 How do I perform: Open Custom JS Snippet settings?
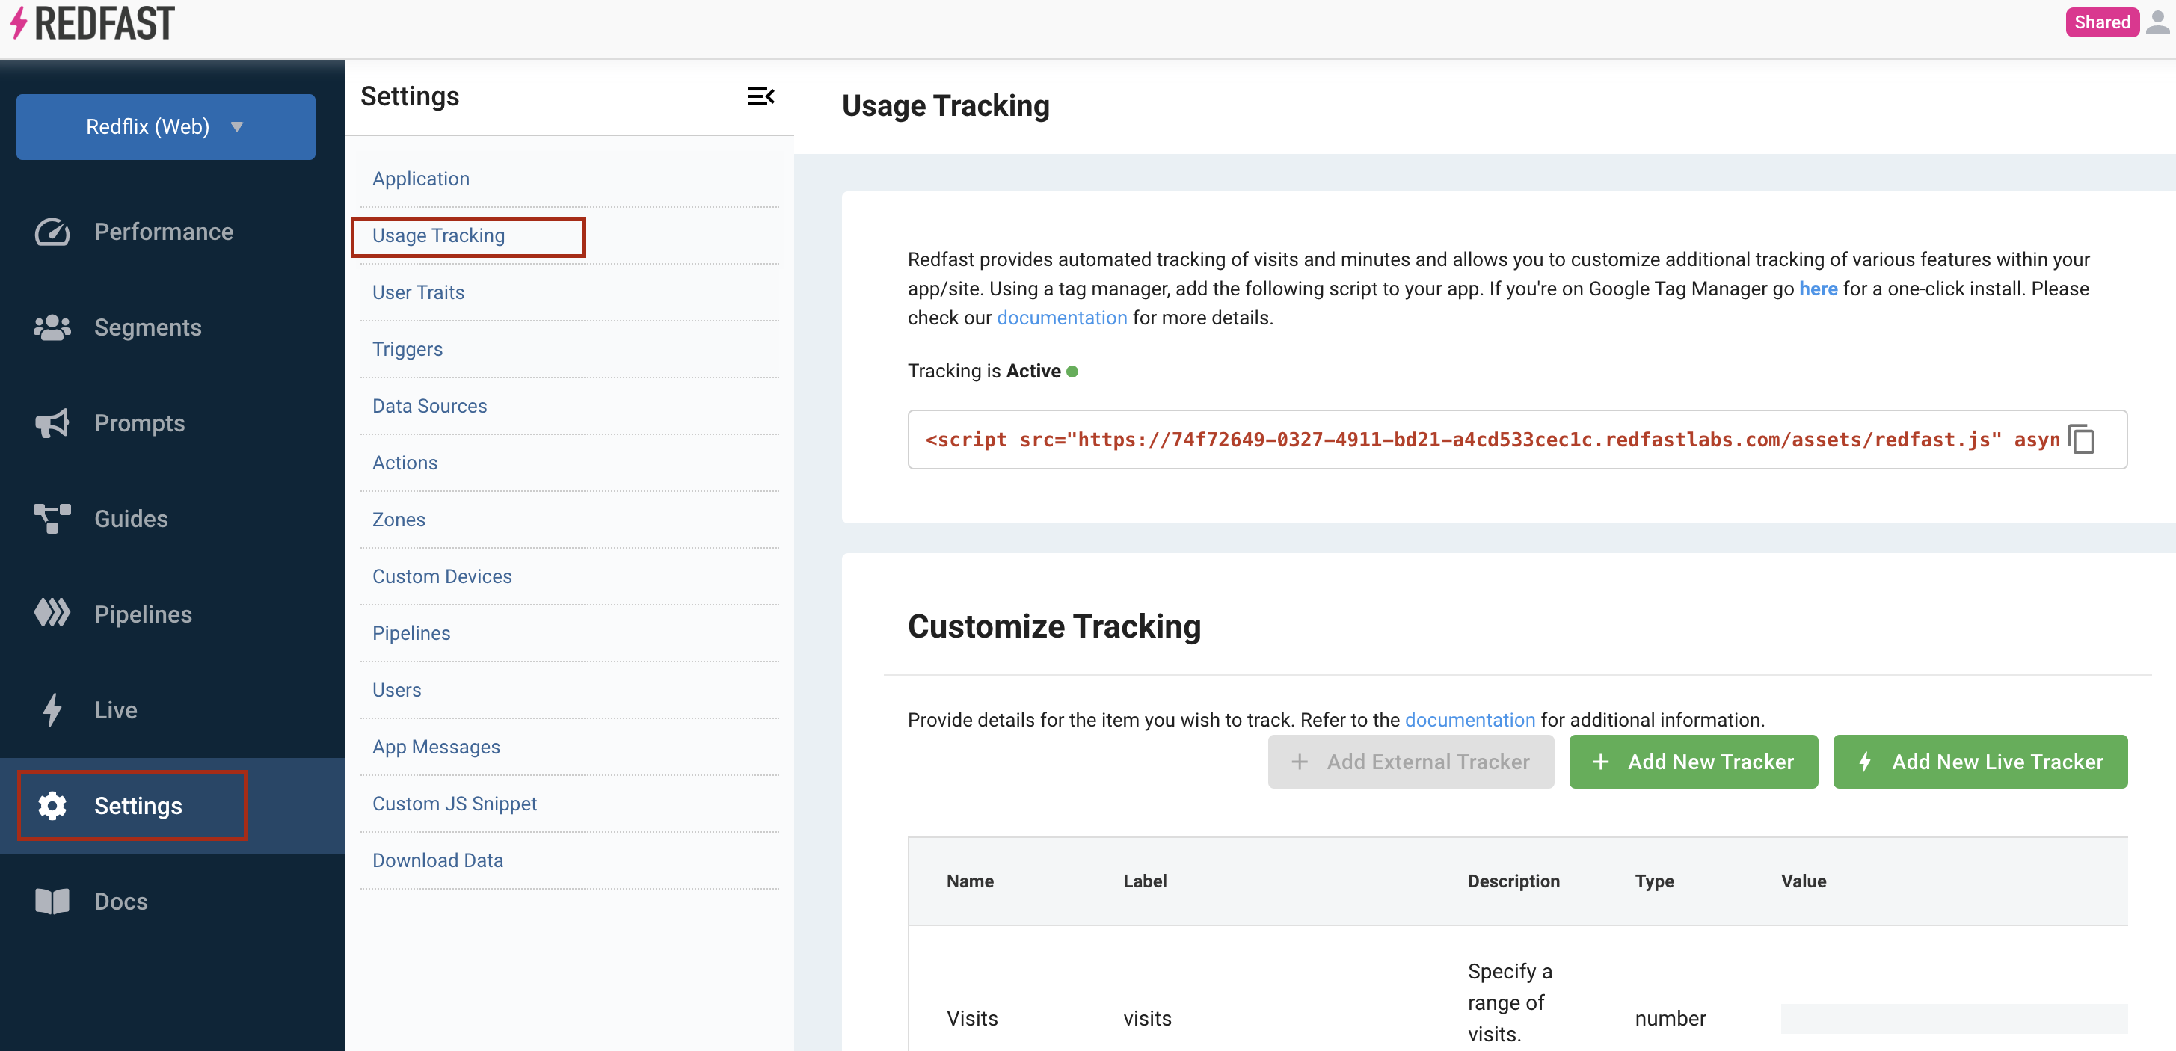455,804
